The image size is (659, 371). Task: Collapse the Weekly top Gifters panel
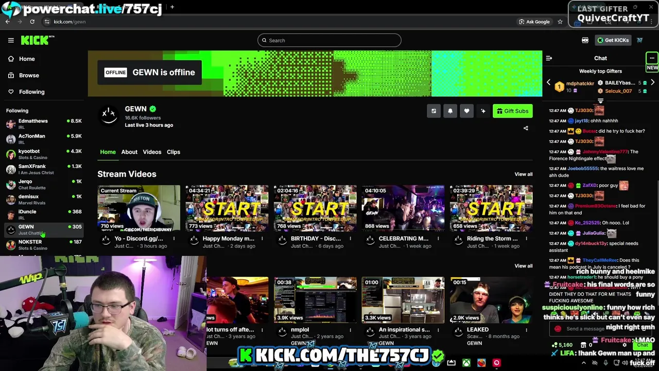pos(600,100)
